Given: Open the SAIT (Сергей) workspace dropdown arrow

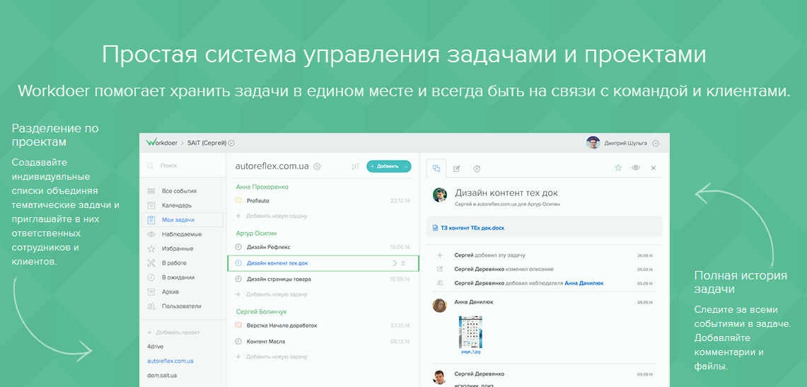Looking at the screenshot, I should tap(231, 143).
